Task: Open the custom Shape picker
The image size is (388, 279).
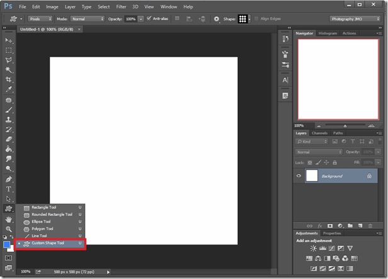Action: point(244,19)
